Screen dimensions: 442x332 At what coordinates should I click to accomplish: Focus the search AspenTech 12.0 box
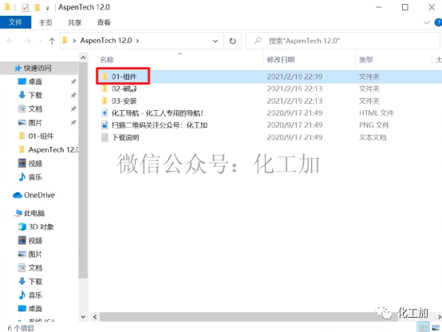click(343, 41)
